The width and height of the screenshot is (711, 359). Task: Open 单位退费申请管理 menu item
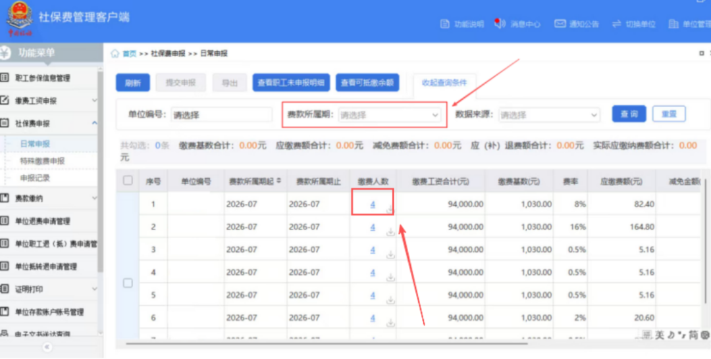pos(43,221)
